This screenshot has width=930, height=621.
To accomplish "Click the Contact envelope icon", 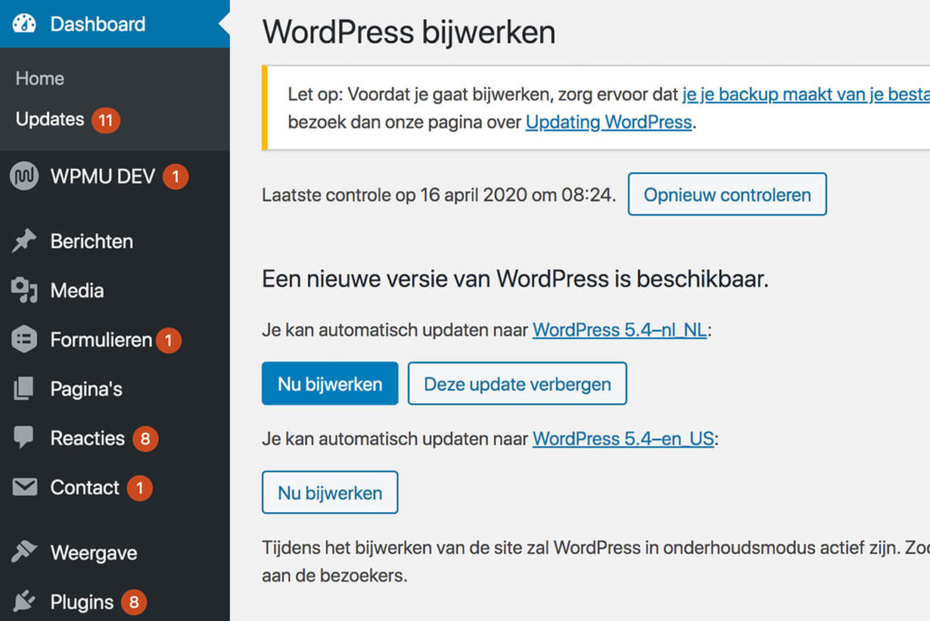I will 25,487.
